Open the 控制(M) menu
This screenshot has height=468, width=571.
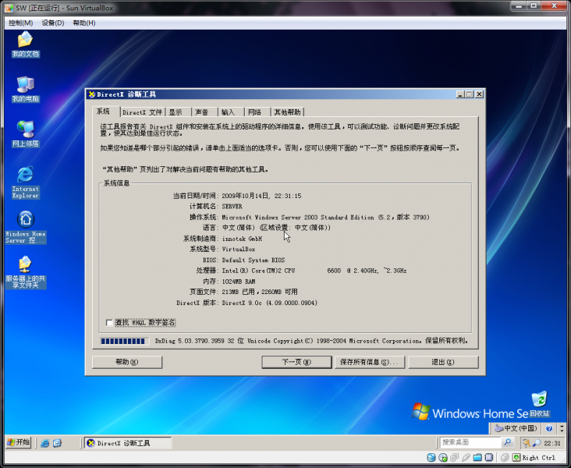coord(21,23)
